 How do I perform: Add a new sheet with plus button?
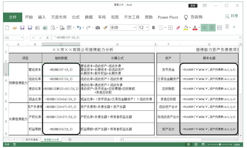coord(70,140)
